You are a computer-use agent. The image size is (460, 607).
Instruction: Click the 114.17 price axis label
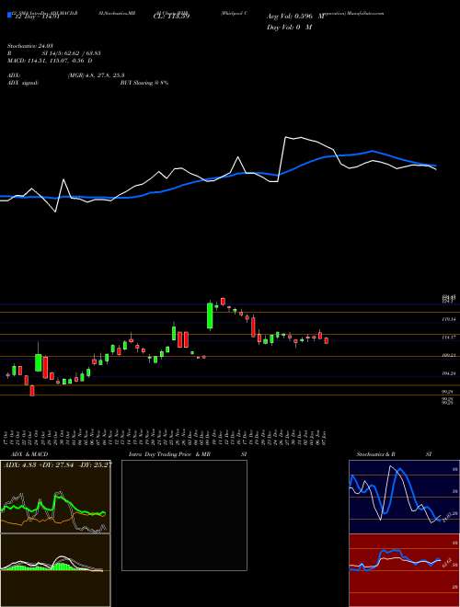(x=449, y=338)
